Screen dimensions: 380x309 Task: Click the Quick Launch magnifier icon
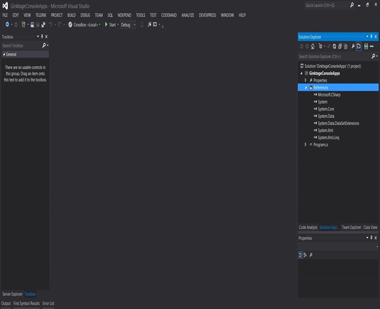(352, 5)
